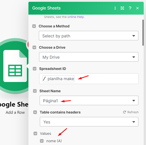
Task: Click the nome (A) field label
Action: point(54,141)
